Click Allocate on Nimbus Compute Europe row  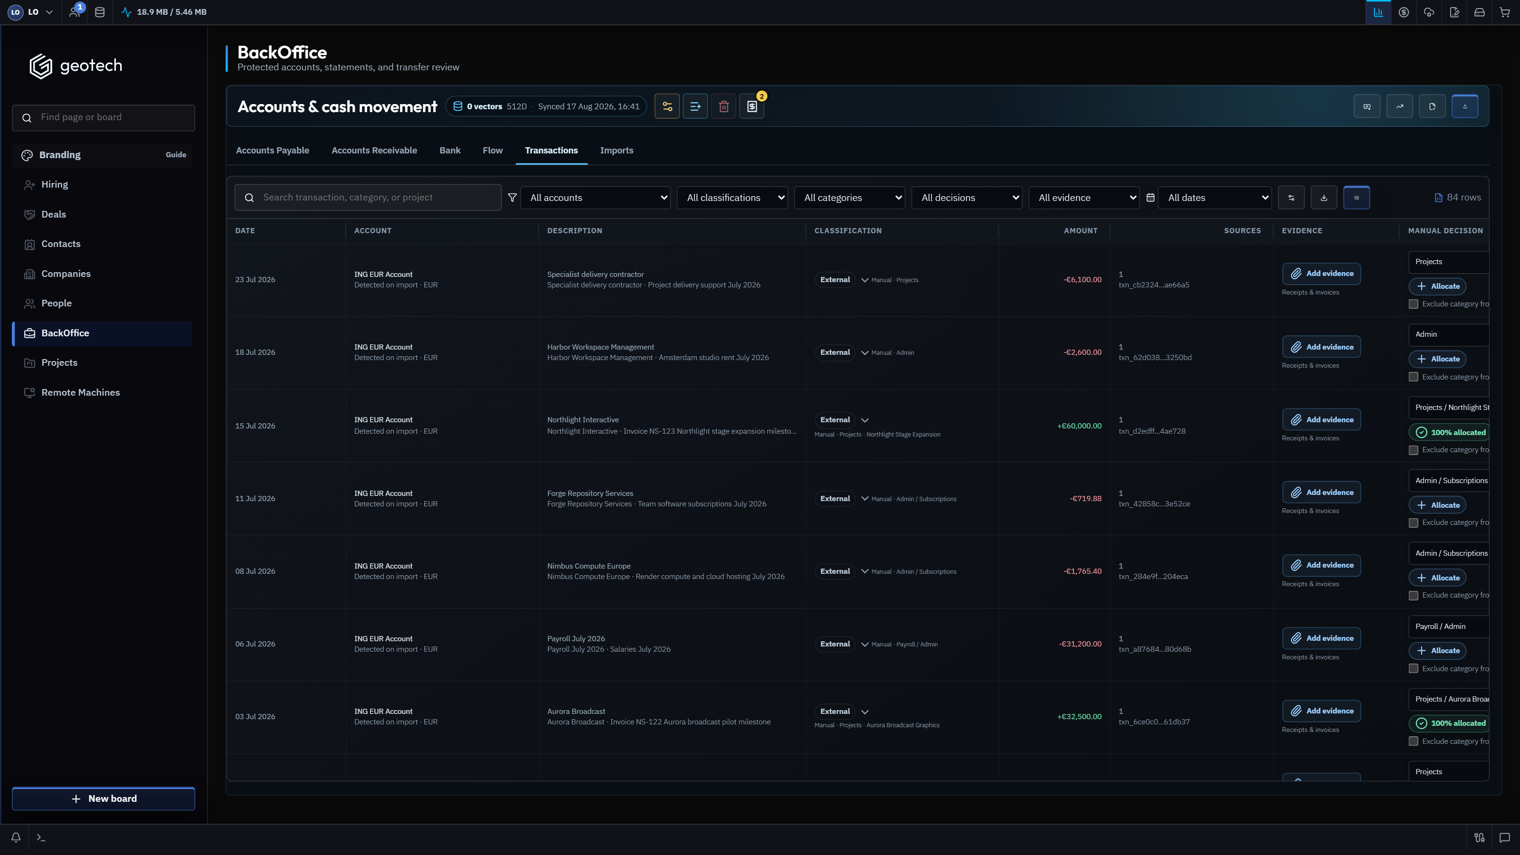click(x=1437, y=578)
